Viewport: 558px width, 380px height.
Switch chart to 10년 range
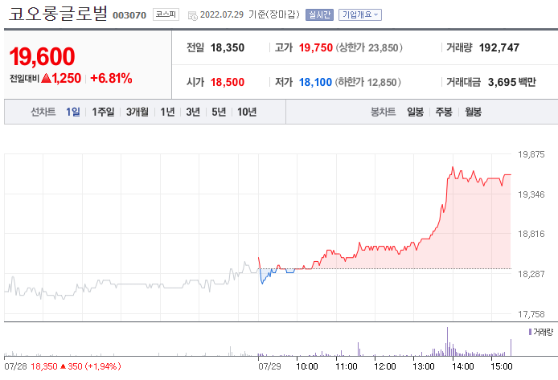pos(247,112)
